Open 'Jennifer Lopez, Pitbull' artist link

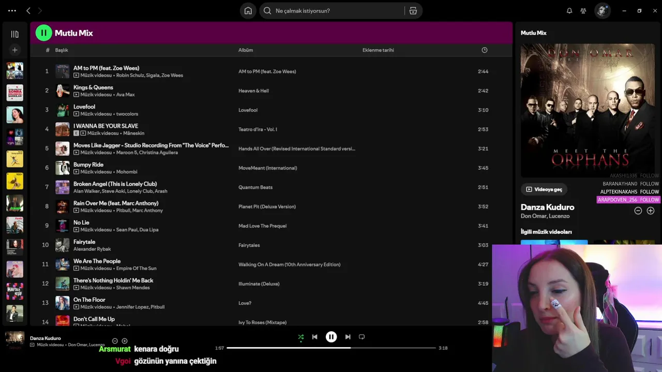point(140,307)
